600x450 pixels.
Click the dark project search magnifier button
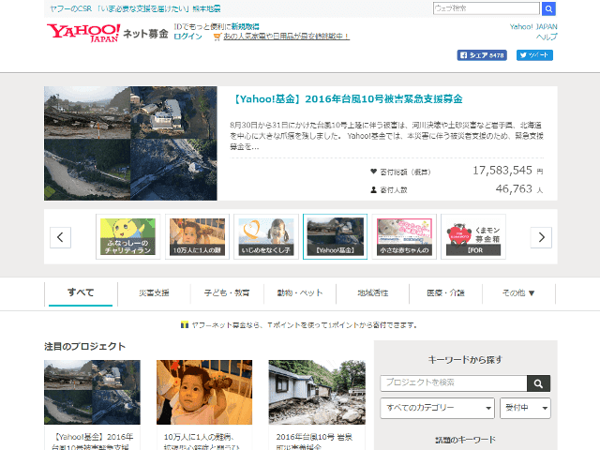[538, 383]
